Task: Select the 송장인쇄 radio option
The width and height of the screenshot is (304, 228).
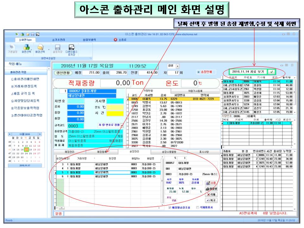Action: (x=198, y=72)
